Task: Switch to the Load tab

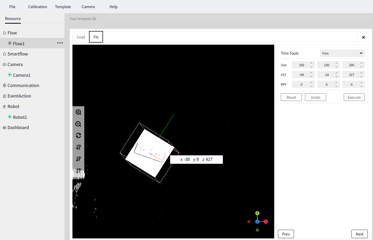Action: [x=81, y=37]
